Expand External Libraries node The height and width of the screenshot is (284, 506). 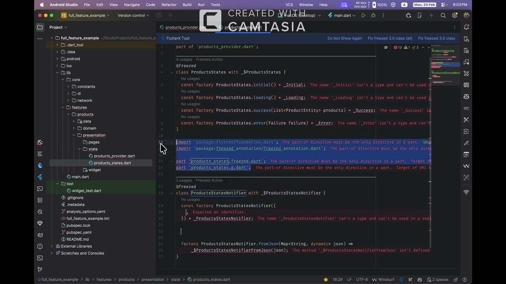pyautogui.click(x=52, y=246)
